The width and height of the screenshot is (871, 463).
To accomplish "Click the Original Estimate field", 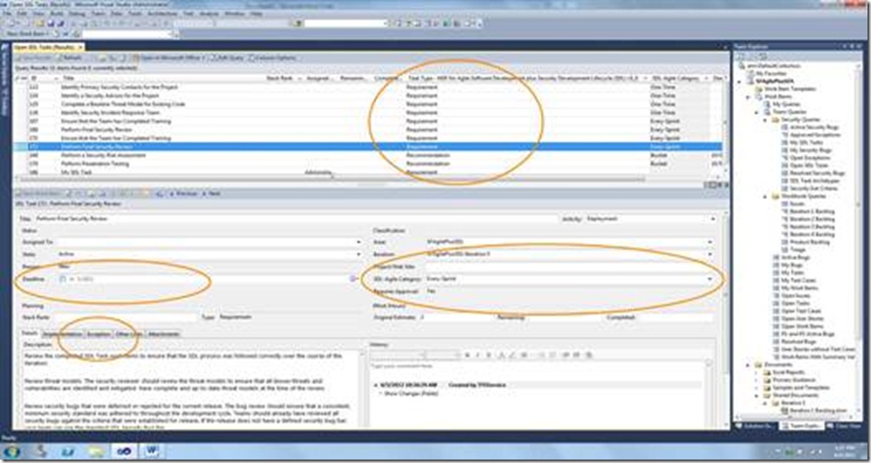I will coord(456,317).
